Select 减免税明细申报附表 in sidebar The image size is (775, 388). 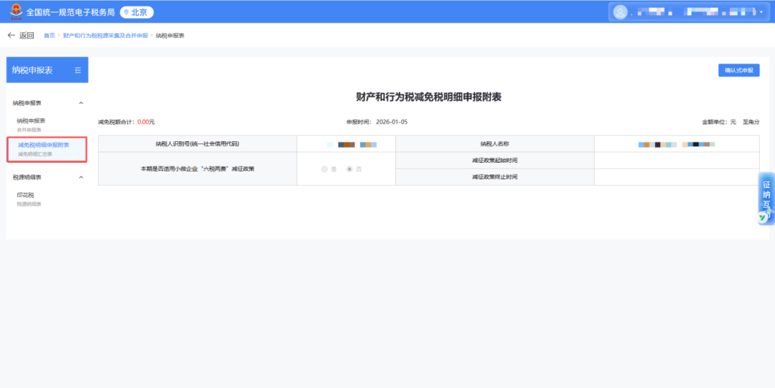(44, 148)
